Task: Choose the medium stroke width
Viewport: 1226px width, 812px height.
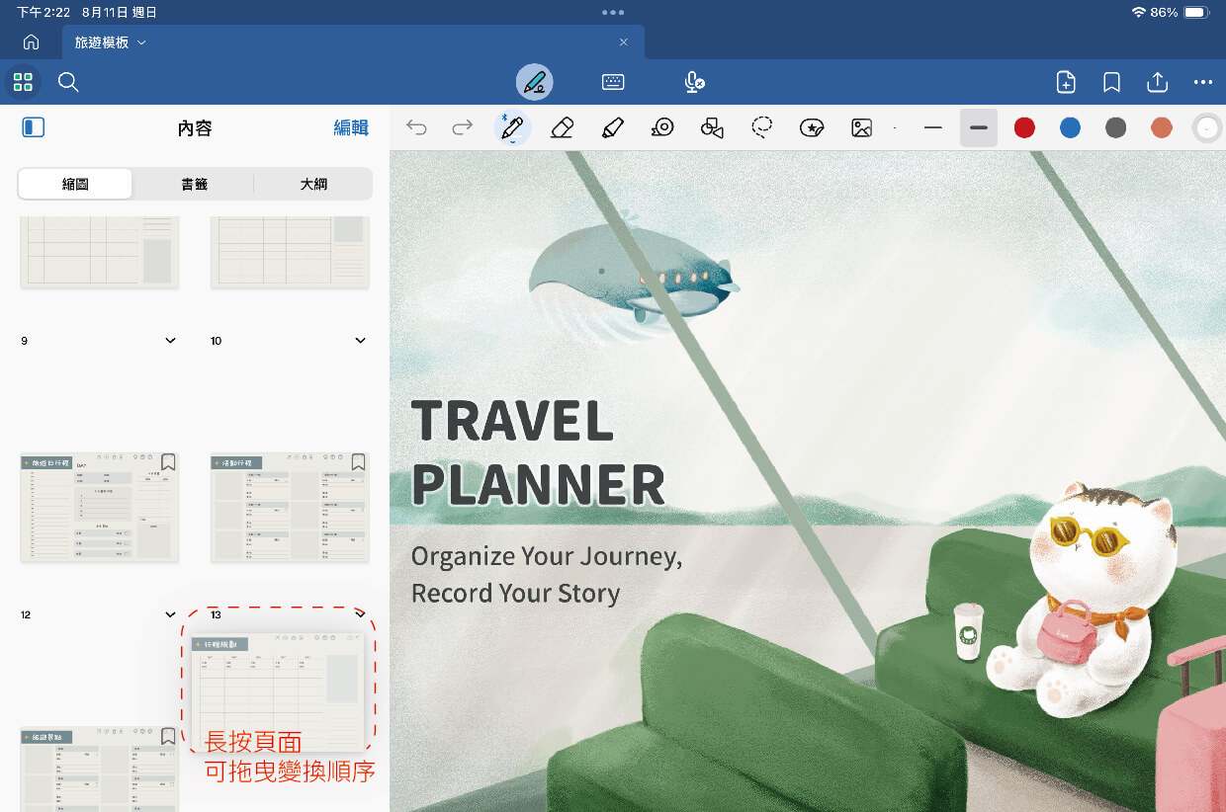Action: point(933,127)
